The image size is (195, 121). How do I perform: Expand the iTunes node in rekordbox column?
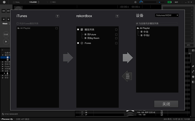[78, 43]
